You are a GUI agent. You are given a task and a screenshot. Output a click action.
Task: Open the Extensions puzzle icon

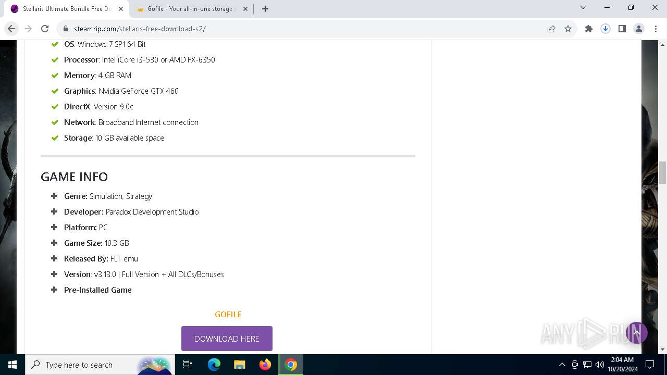pos(589,29)
